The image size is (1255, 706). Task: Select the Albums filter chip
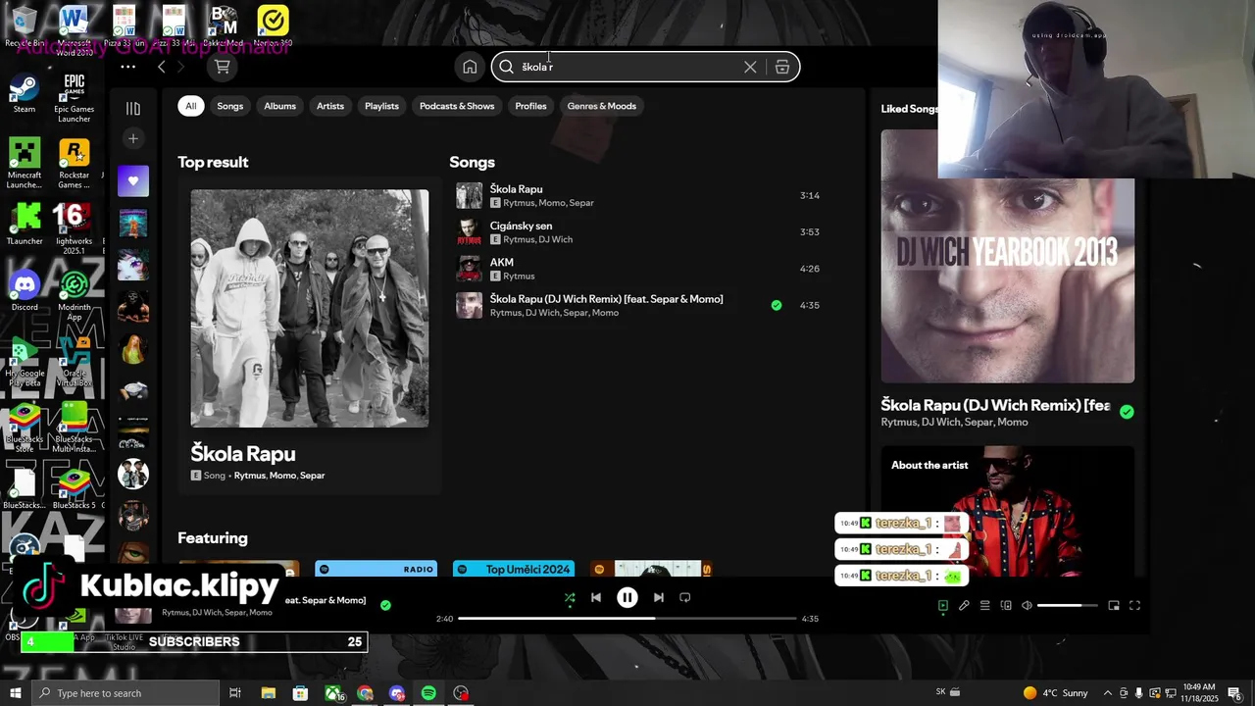279,106
